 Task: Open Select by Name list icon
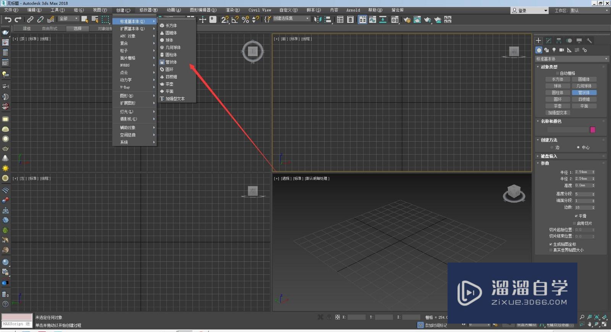pos(95,19)
